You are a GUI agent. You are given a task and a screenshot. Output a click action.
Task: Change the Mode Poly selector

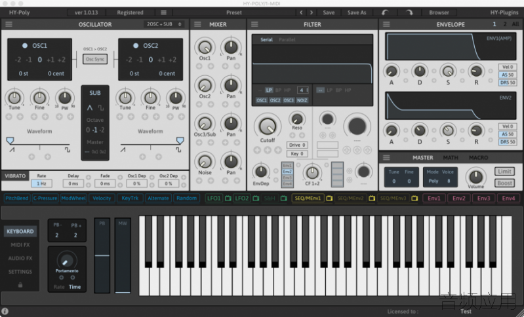coord(433,181)
